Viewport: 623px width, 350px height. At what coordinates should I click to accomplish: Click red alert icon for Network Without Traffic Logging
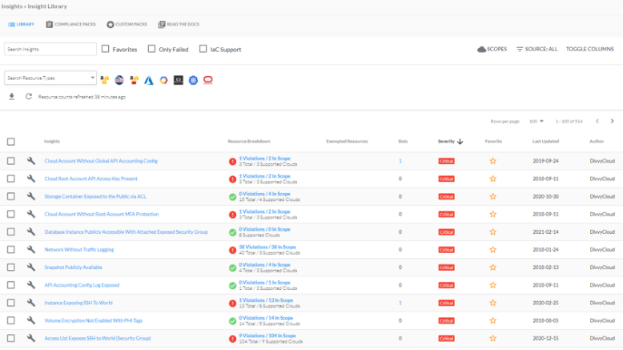click(x=232, y=250)
